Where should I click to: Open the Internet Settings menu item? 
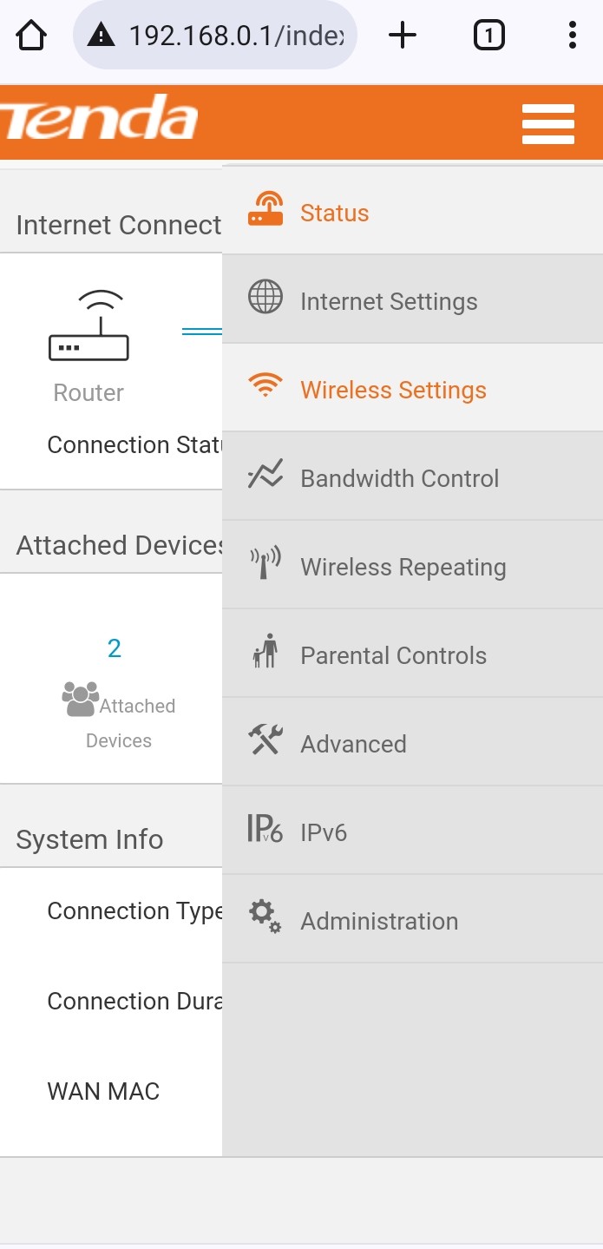(389, 301)
